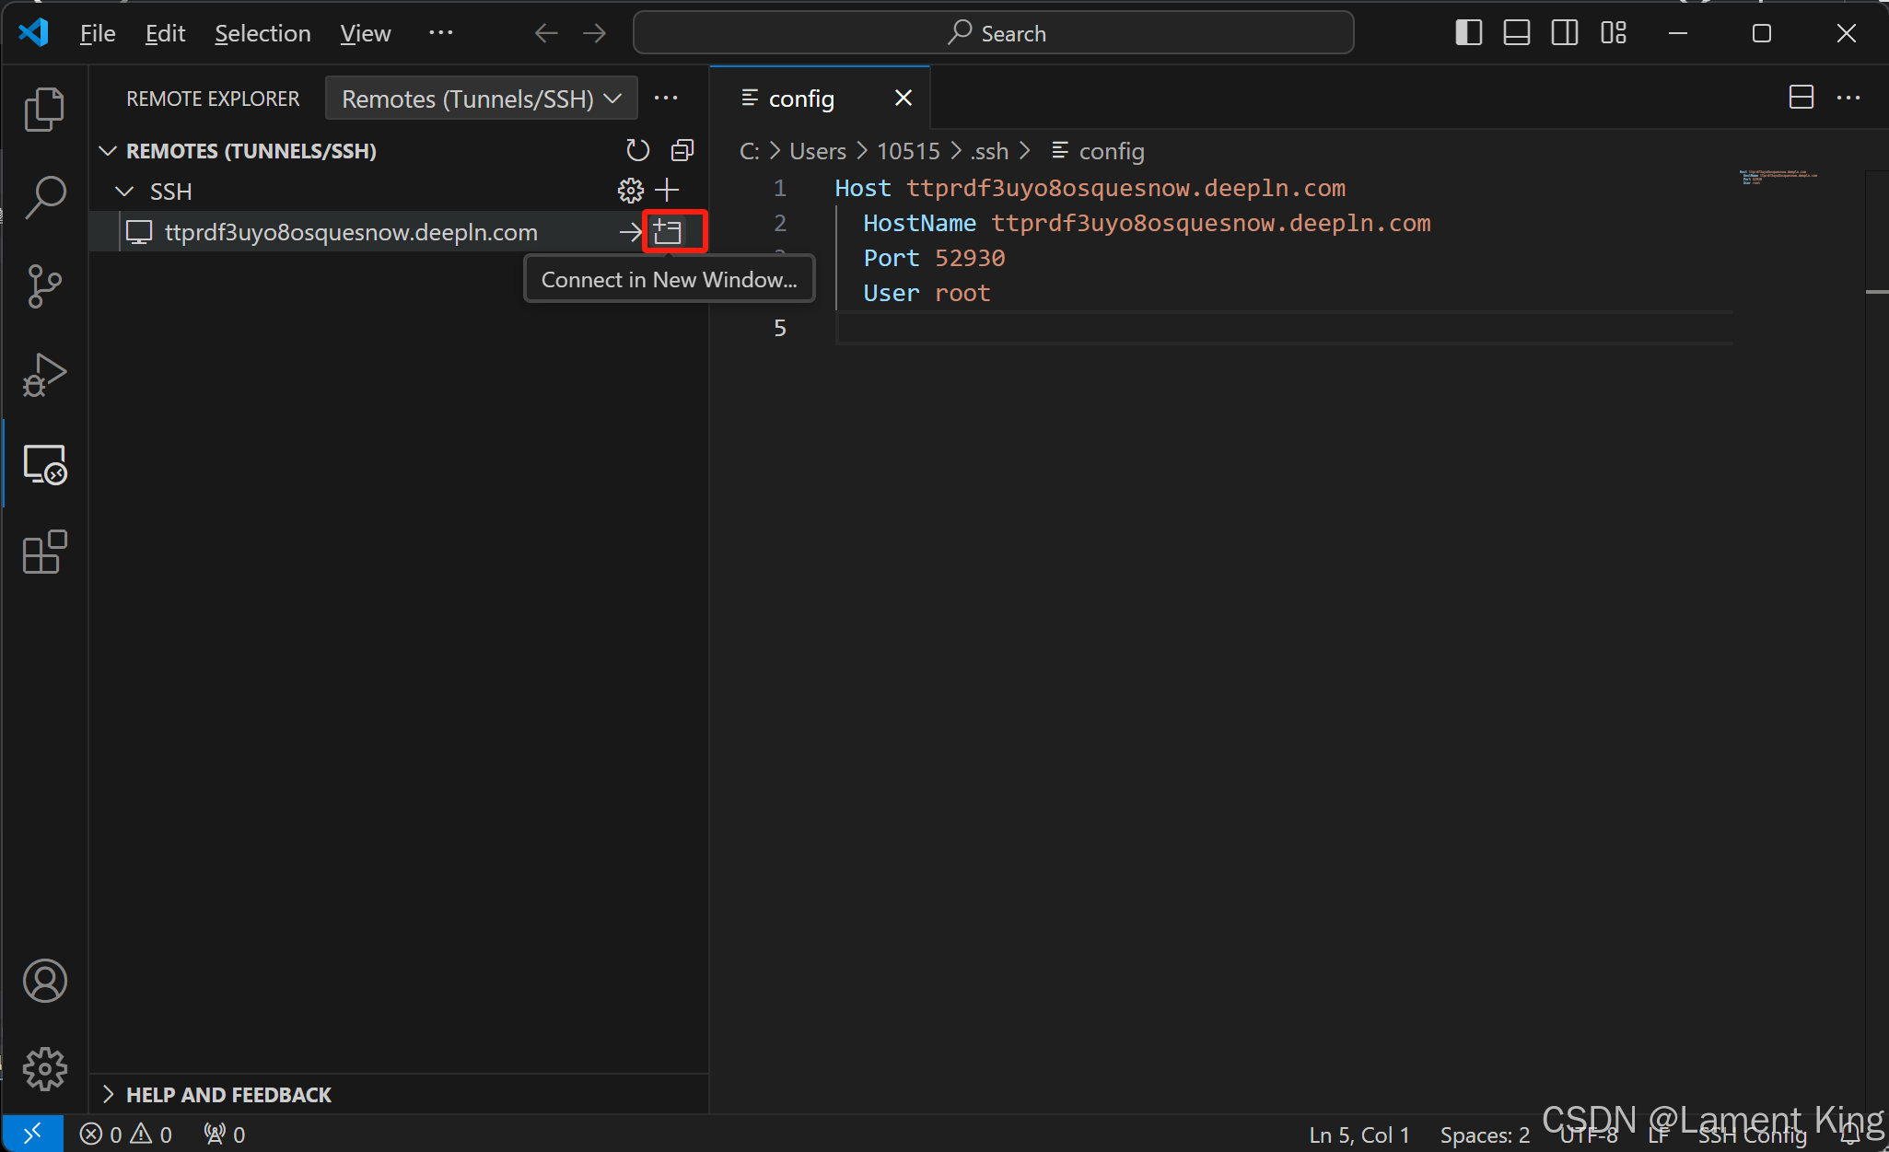Open the Extensions view
The width and height of the screenshot is (1889, 1152).
(x=44, y=553)
